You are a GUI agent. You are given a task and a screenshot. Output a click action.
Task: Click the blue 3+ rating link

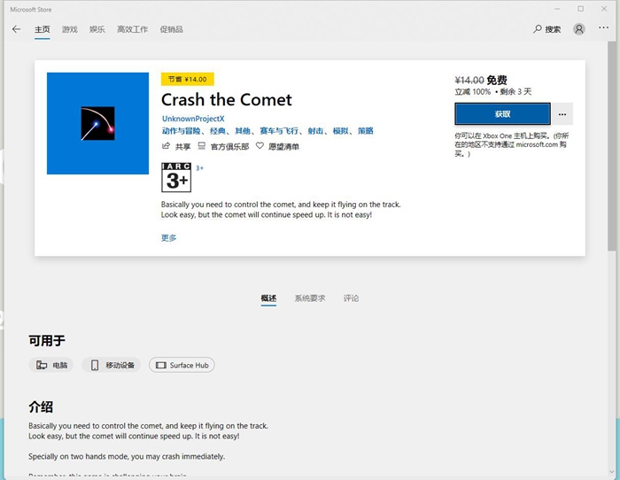tap(199, 168)
